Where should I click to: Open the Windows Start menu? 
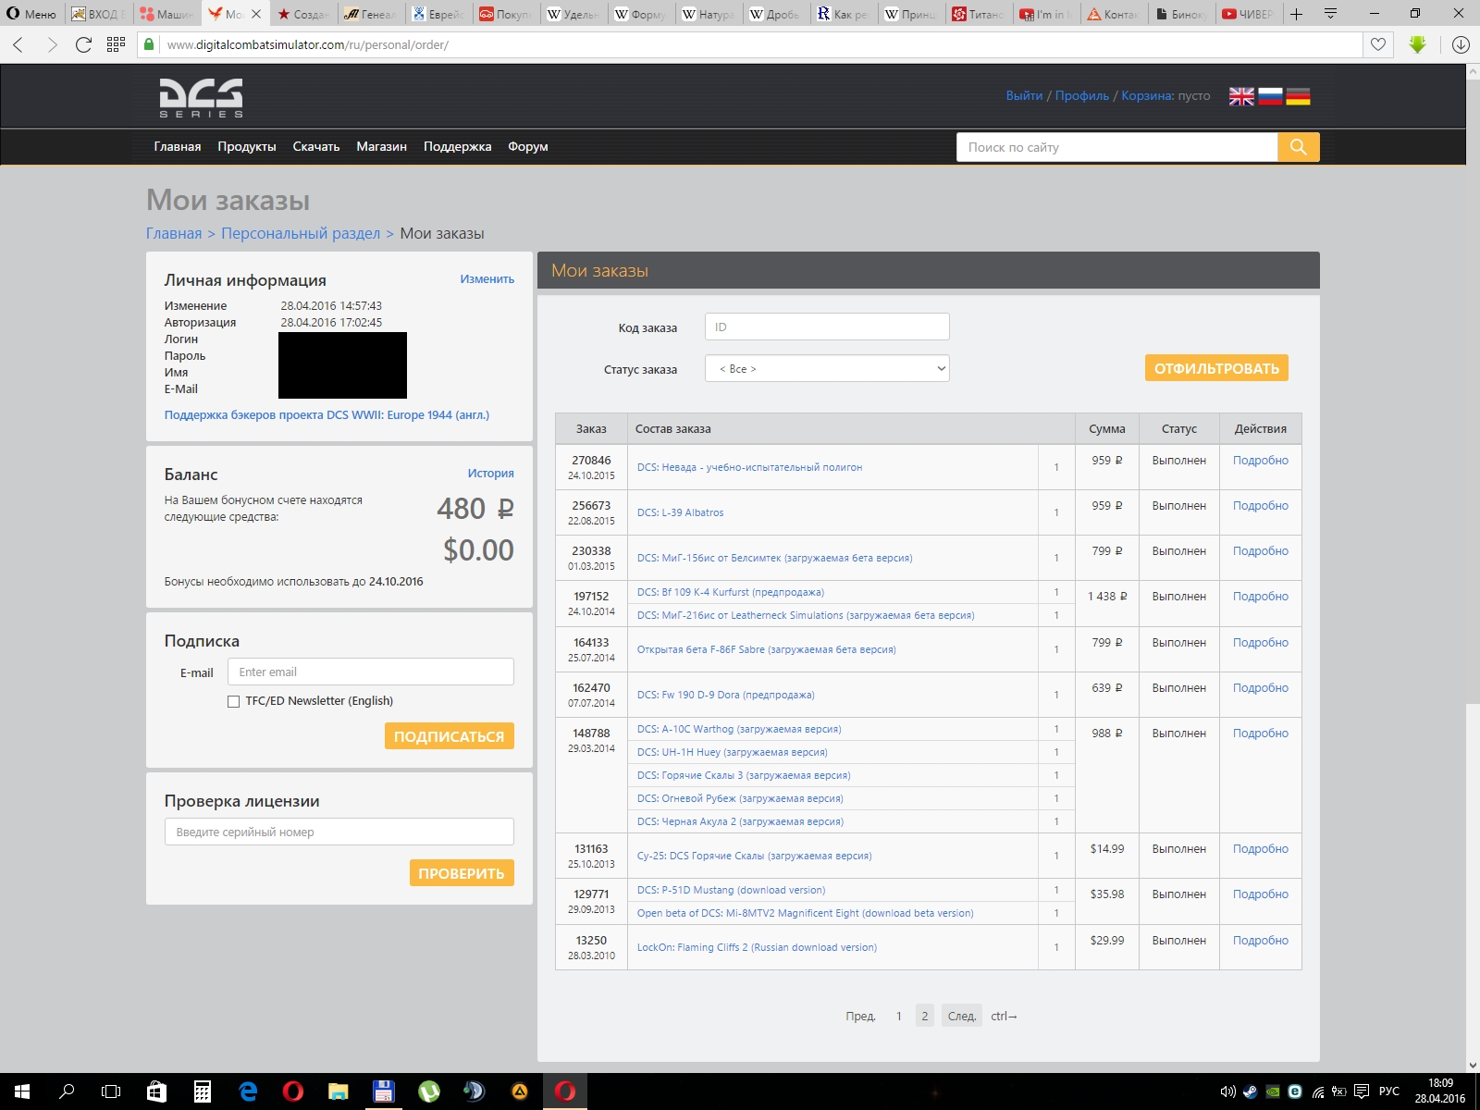(21, 1091)
